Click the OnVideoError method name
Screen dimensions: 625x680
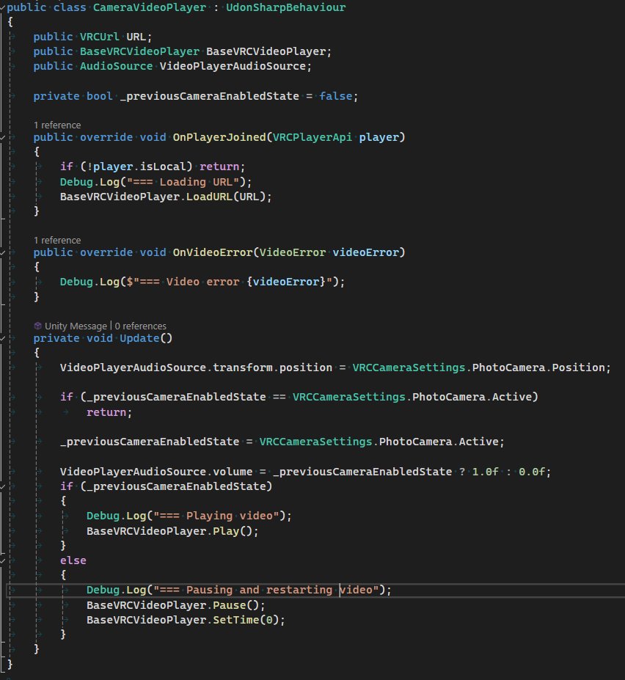click(213, 252)
